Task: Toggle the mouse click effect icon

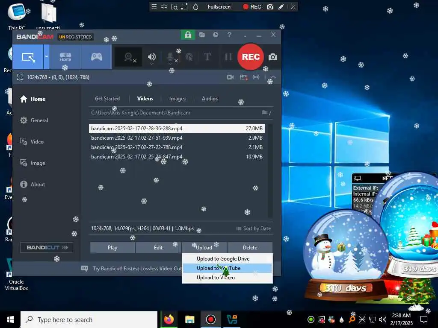Action: click(189, 57)
